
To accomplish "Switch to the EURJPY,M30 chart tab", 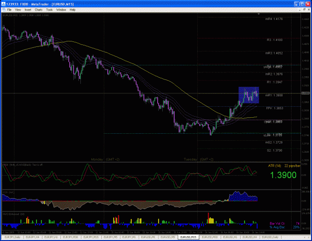I will coord(70,237).
